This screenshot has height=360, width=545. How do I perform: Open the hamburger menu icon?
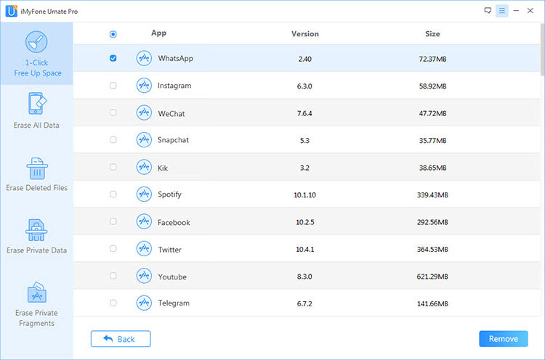(x=502, y=11)
